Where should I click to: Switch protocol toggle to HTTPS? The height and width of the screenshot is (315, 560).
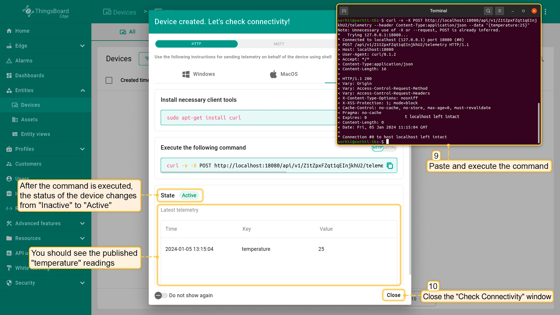point(390,148)
